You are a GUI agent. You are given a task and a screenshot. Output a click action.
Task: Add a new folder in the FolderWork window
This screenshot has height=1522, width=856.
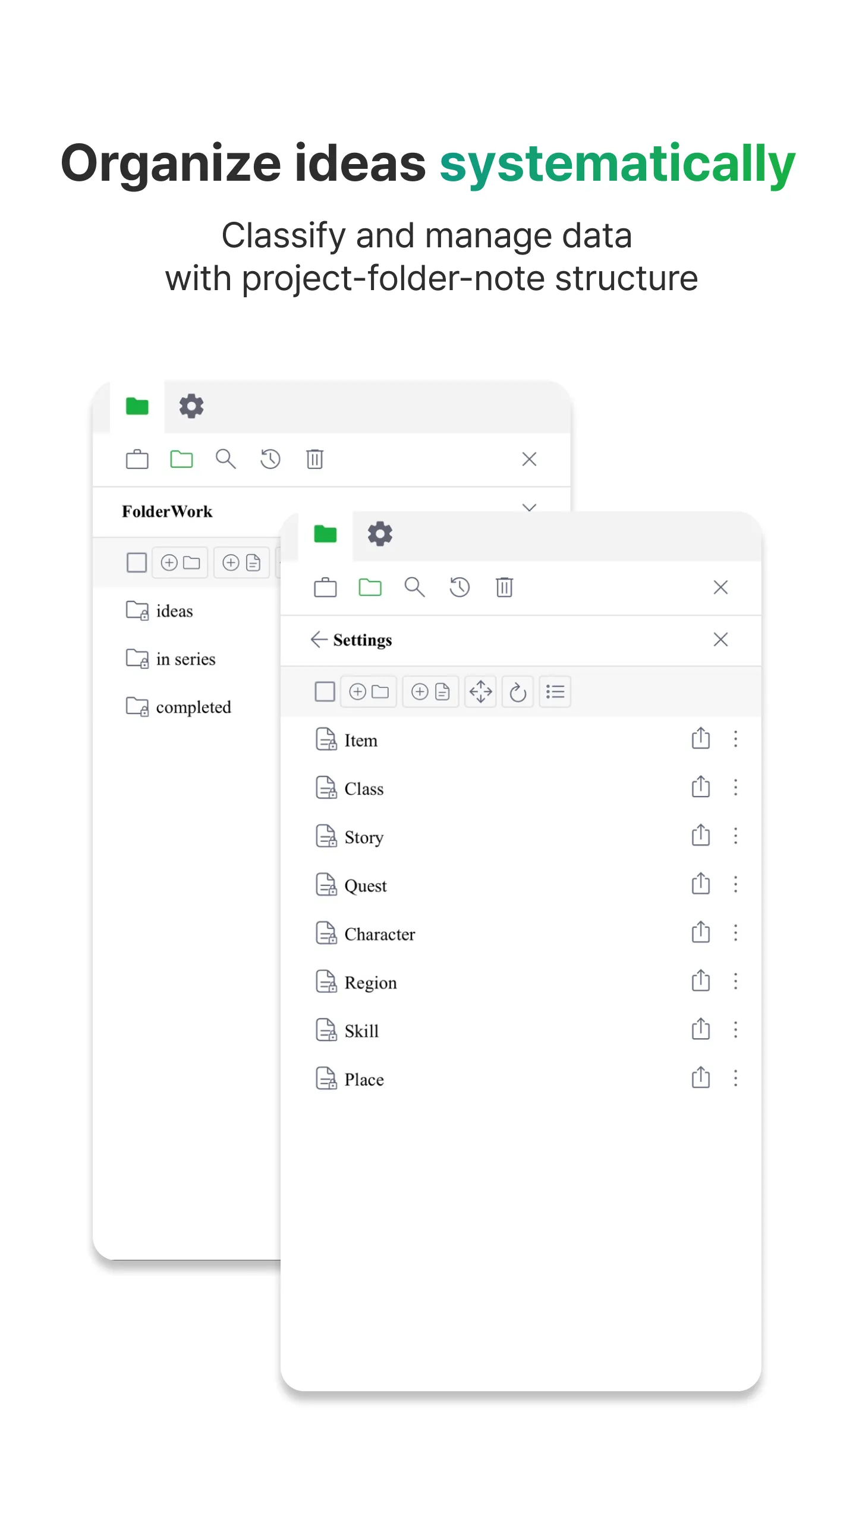coord(180,562)
